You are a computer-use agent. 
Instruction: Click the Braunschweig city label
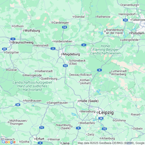pyautogui.click(x=23, y=42)
